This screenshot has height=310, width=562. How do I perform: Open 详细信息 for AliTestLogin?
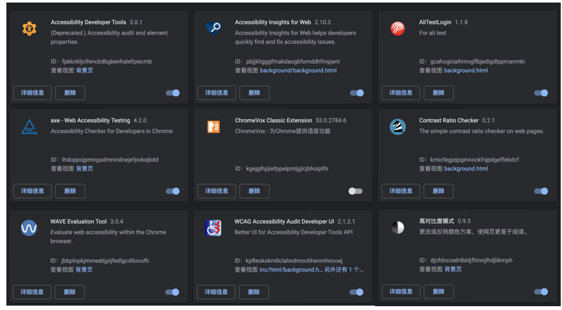pos(401,93)
